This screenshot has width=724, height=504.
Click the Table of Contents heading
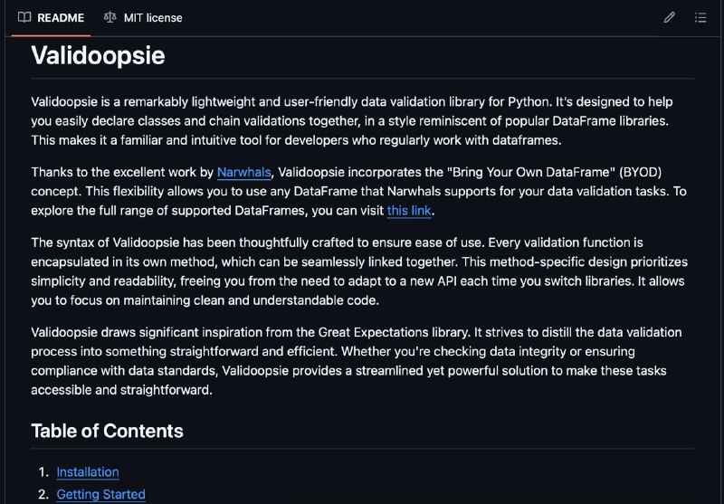[x=107, y=431]
